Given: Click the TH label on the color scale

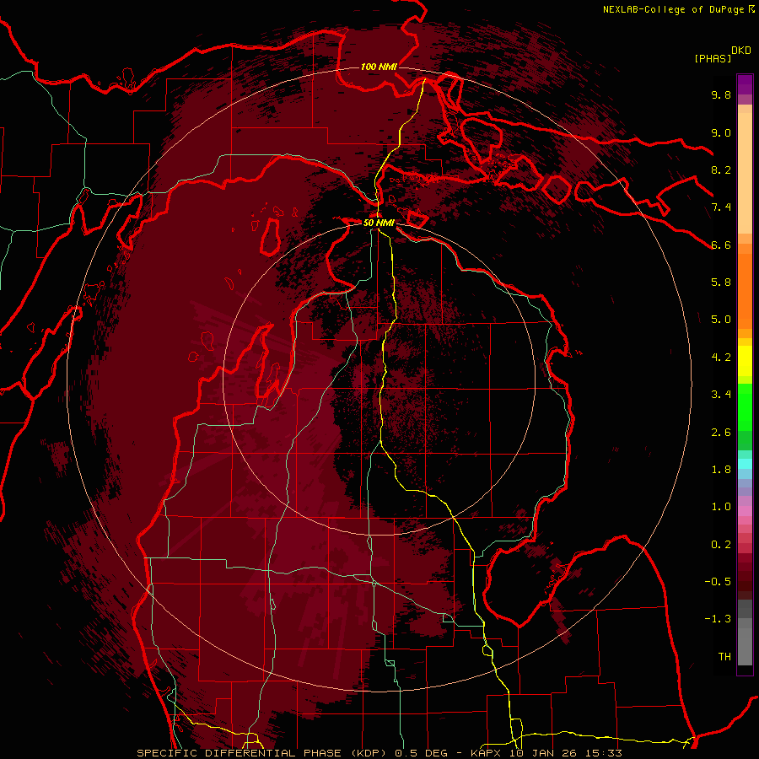Looking at the screenshot, I should (724, 657).
